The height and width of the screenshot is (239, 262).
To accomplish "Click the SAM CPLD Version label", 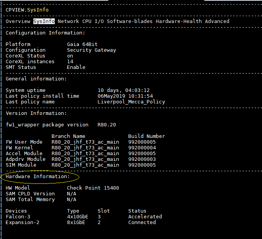I will tap(30, 194).
